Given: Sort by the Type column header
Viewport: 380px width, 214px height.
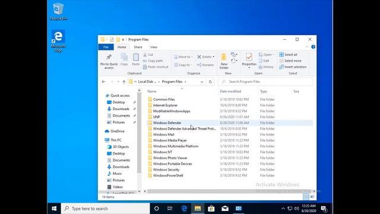Looking at the screenshot, I should 264,91.
